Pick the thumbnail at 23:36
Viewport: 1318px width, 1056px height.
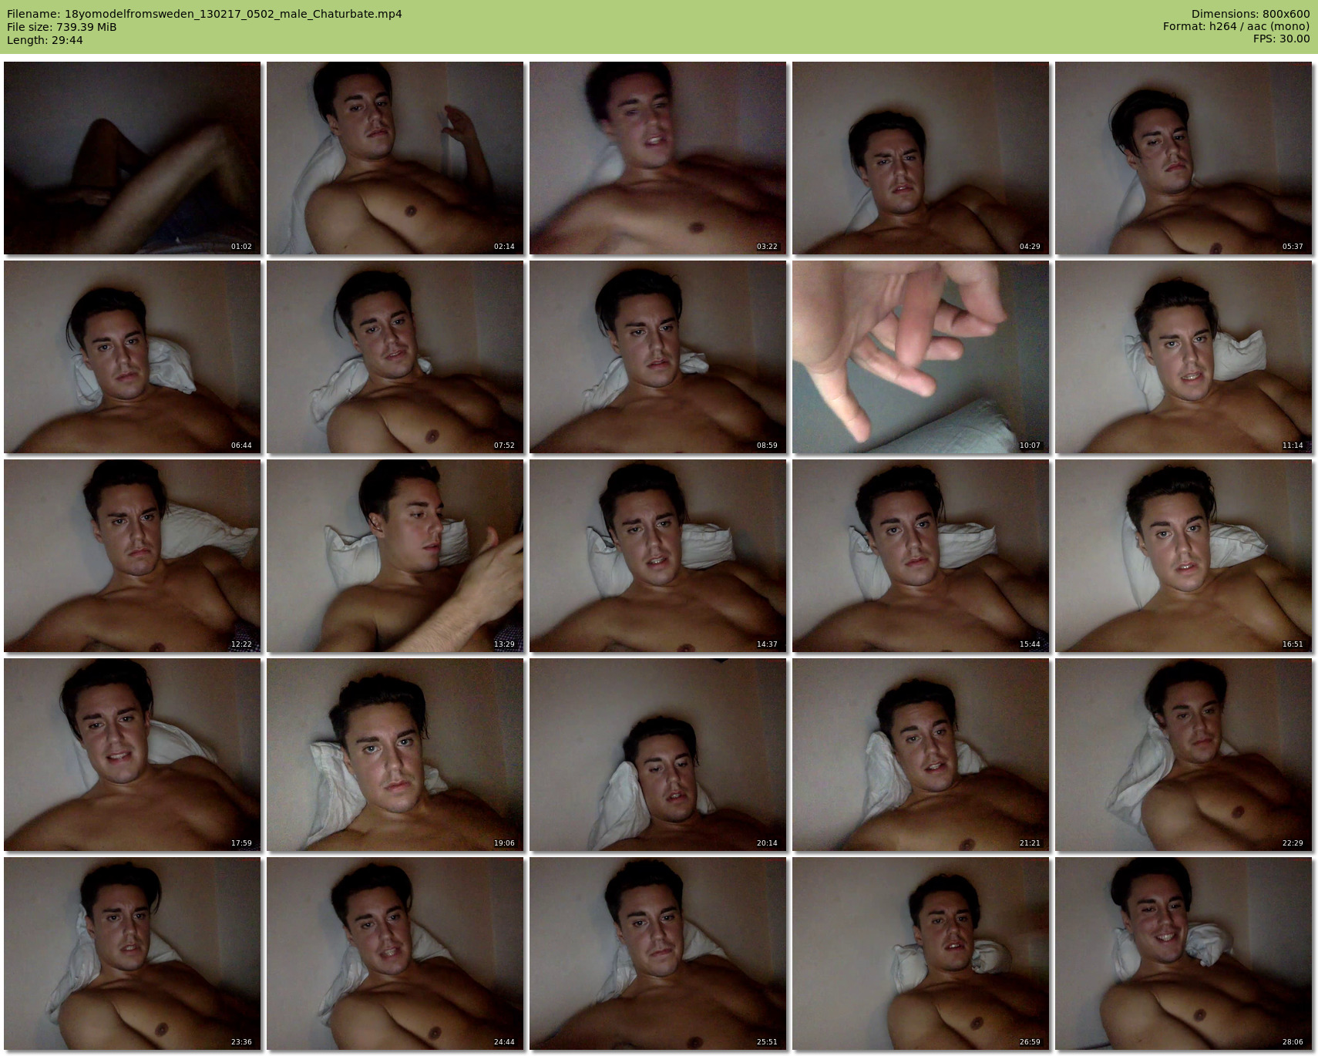132,953
